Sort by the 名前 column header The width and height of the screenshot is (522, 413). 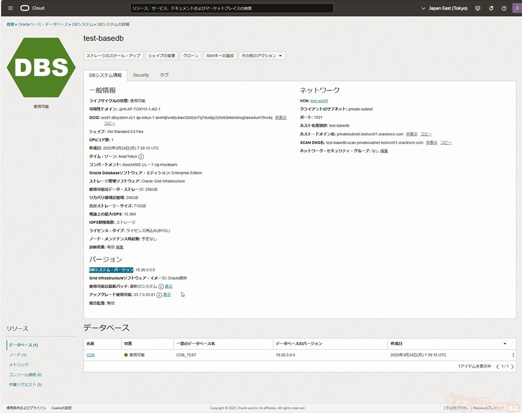tap(90, 344)
